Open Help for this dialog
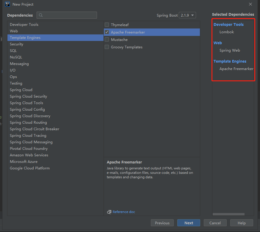260x232 pixels. [242, 223]
